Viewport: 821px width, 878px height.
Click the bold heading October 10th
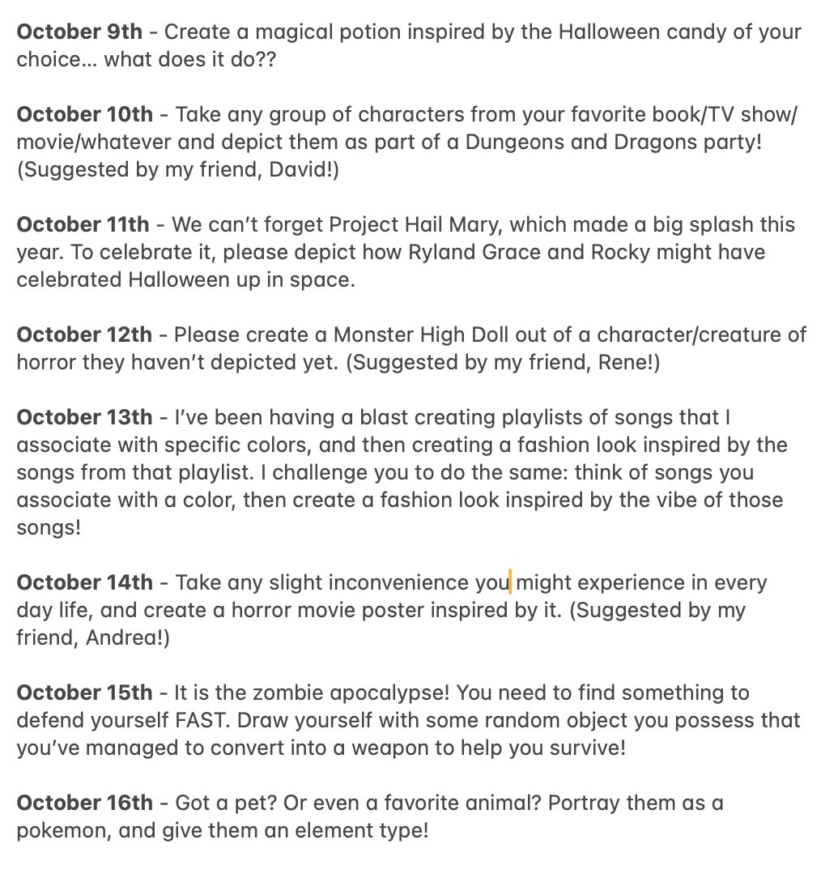[84, 114]
